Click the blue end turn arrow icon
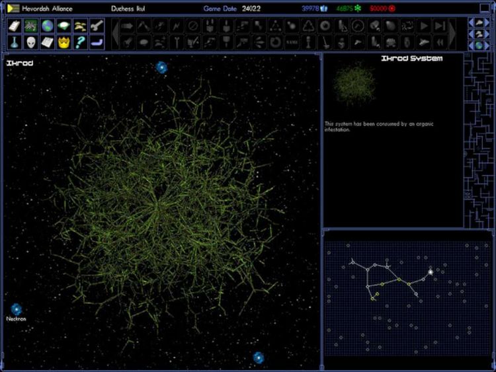The width and height of the screenshot is (496, 372). click(98, 42)
